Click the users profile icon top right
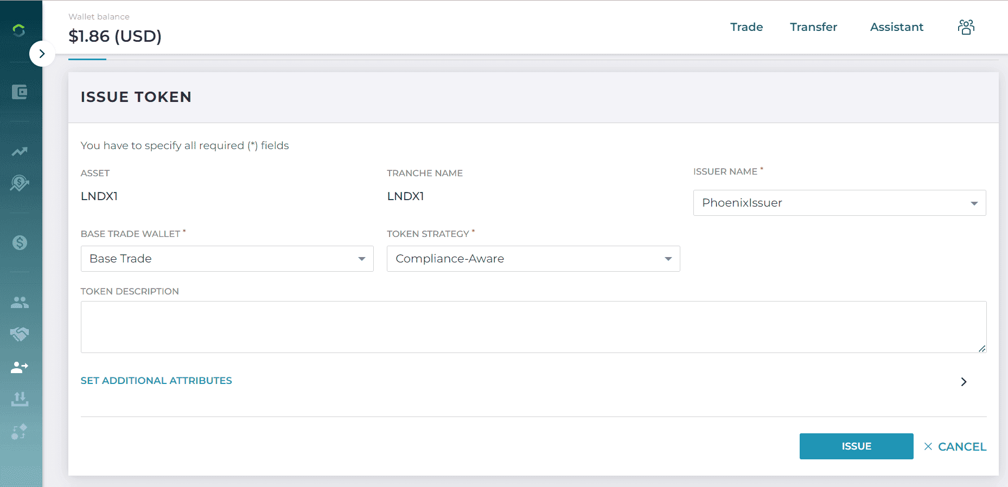Image resolution: width=1008 pixels, height=487 pixels. click(966, 27)
